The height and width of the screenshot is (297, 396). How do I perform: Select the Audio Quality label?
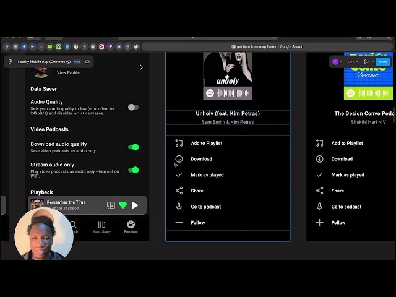46,101
